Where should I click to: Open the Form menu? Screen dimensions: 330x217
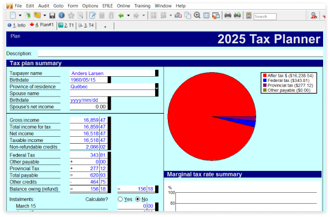click(x=73, y=6)
